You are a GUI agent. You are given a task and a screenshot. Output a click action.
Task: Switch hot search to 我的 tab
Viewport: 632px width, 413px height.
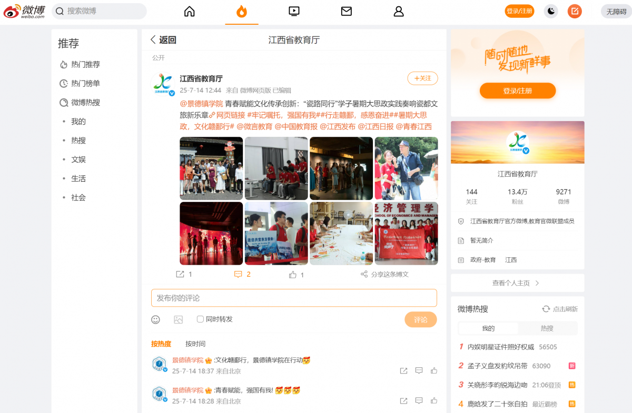[488, 328]
